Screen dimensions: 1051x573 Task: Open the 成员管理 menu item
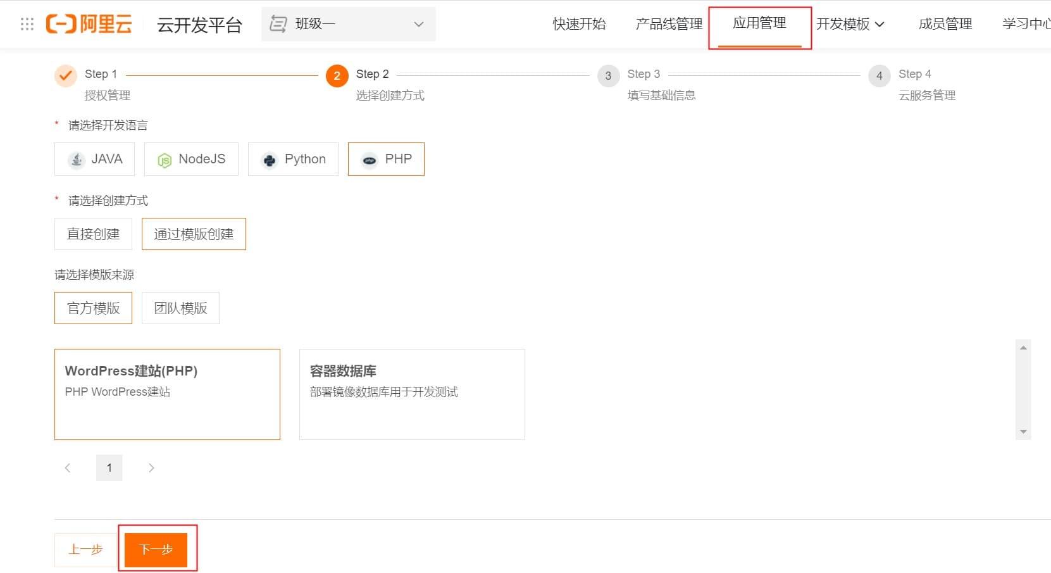point(945,24)
